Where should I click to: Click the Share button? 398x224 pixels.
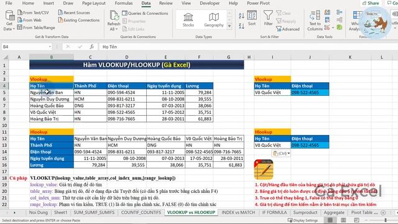coord(371,3)
